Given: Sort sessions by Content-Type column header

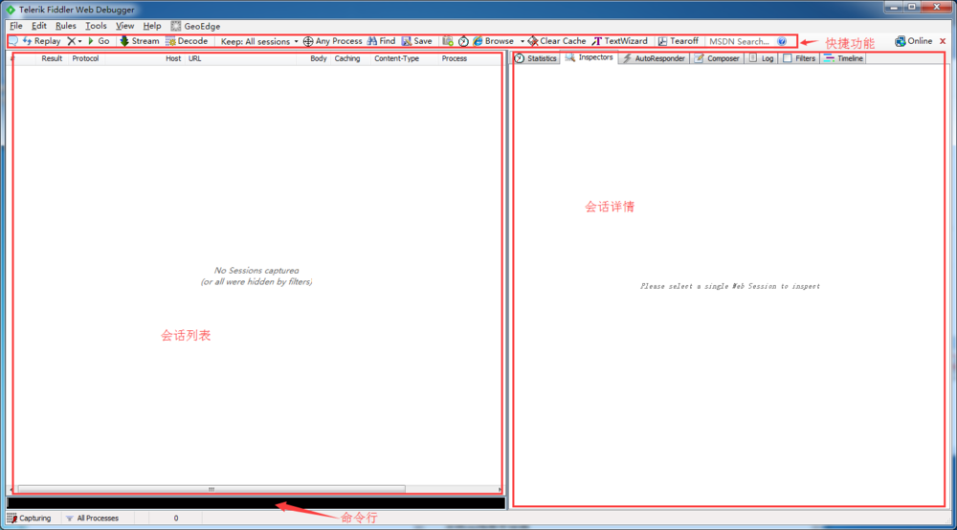Looking at the screenshot, I should [397, 58].
